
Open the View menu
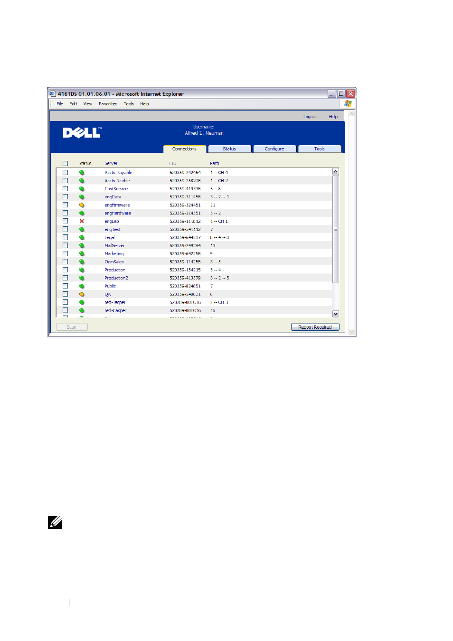click(88, 104)
